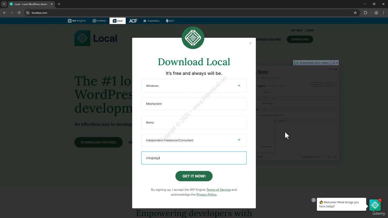This screenshot has width=388, height=218.
Task: Go back to previous page
Action: (x=4, y=13)
